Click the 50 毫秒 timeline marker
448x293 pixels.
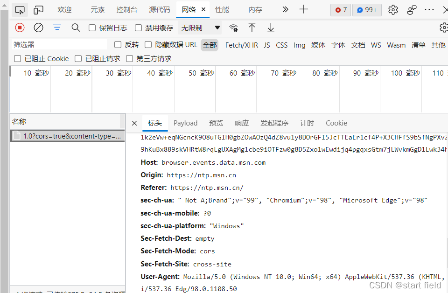[x=201, y=73]
